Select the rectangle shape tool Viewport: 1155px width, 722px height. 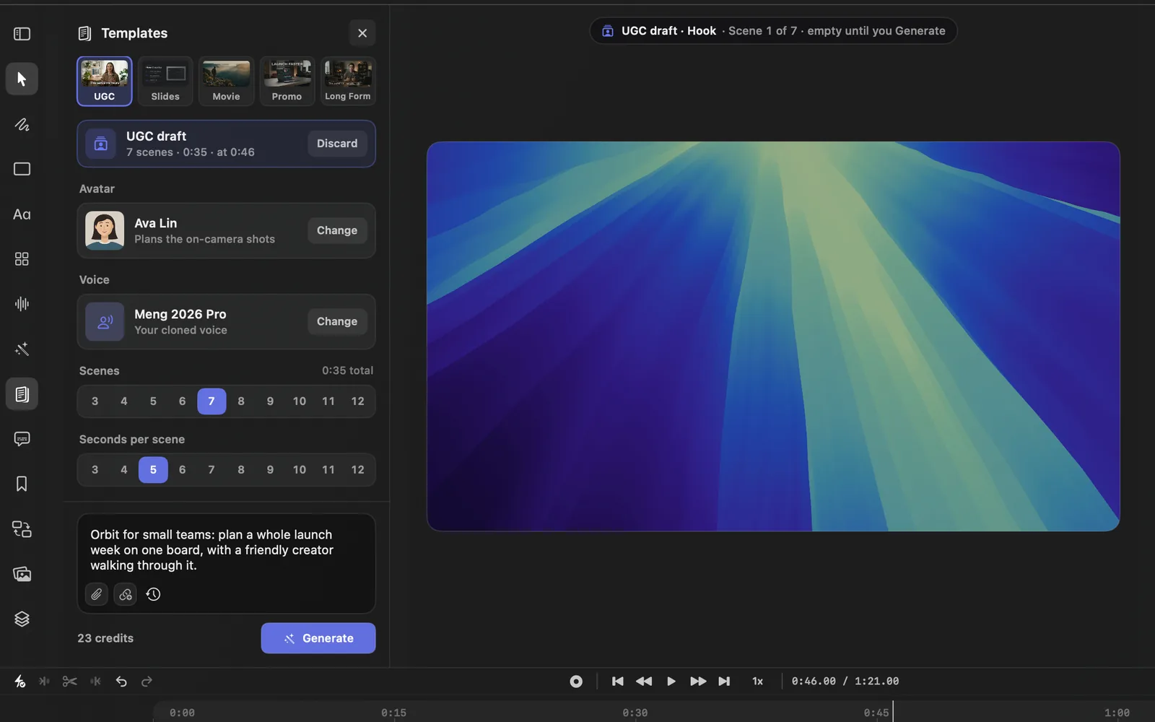click(22, 169)
